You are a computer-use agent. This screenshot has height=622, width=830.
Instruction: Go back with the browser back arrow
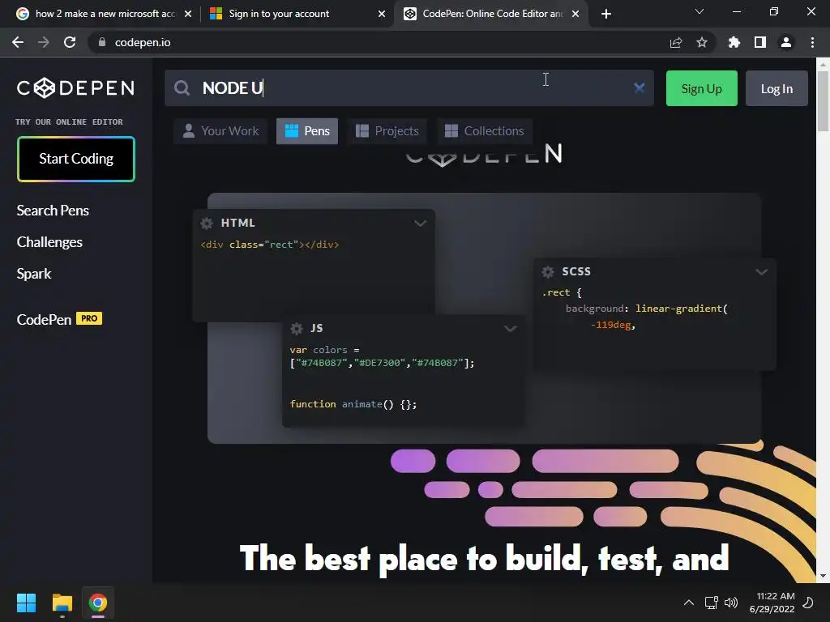click(x=18, y=42)
